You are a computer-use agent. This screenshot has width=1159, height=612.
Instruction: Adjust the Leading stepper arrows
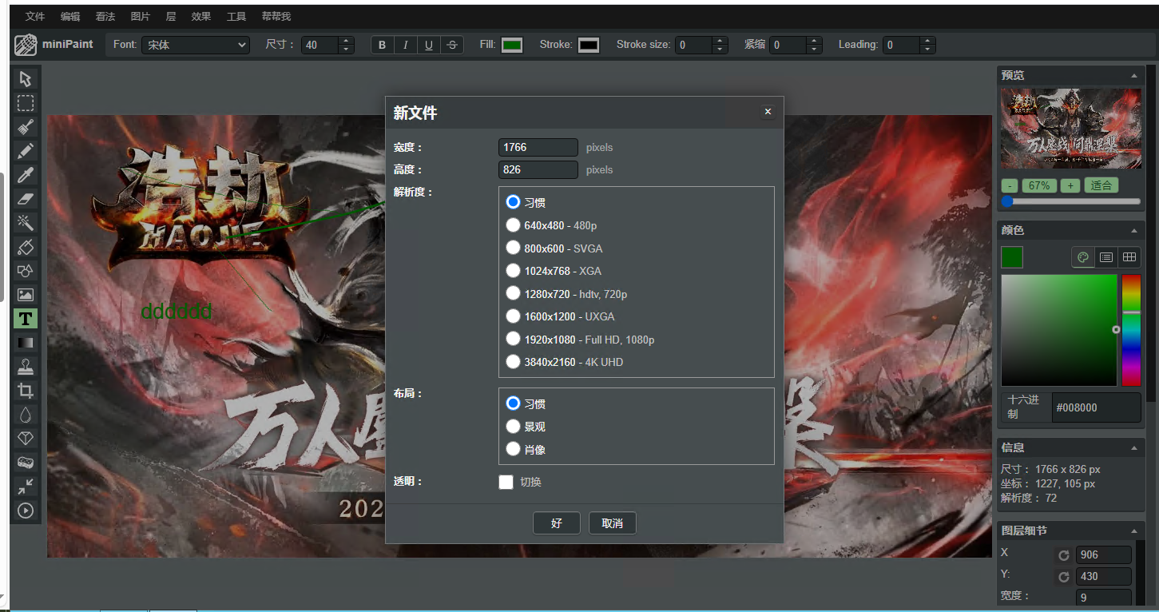pos(927,45)
